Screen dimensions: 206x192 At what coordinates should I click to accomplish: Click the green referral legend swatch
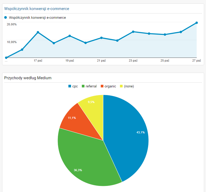point(83,86)
